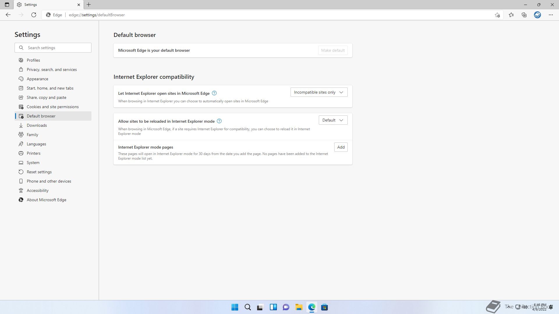Click Add for Internet Explorer mode pages
This screenshot has height=314, width=559.
[x=341, y=147]
